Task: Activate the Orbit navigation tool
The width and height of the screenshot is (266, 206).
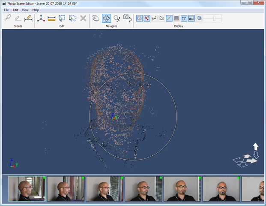Action: 106,18
